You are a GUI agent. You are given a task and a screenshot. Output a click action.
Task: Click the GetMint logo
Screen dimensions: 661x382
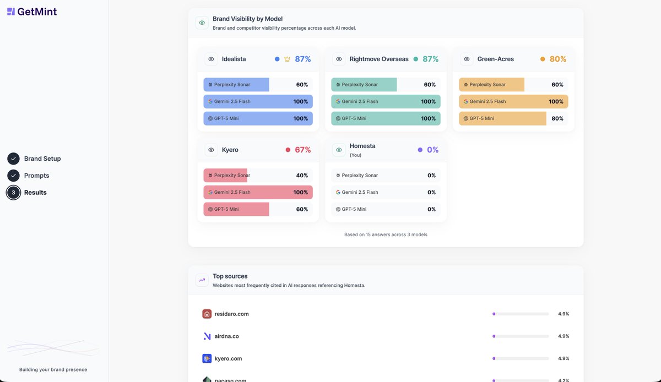[32, 11]
